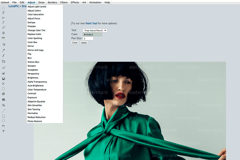
Task: Click the magnifier zoom tool
Action: (3, 27)
